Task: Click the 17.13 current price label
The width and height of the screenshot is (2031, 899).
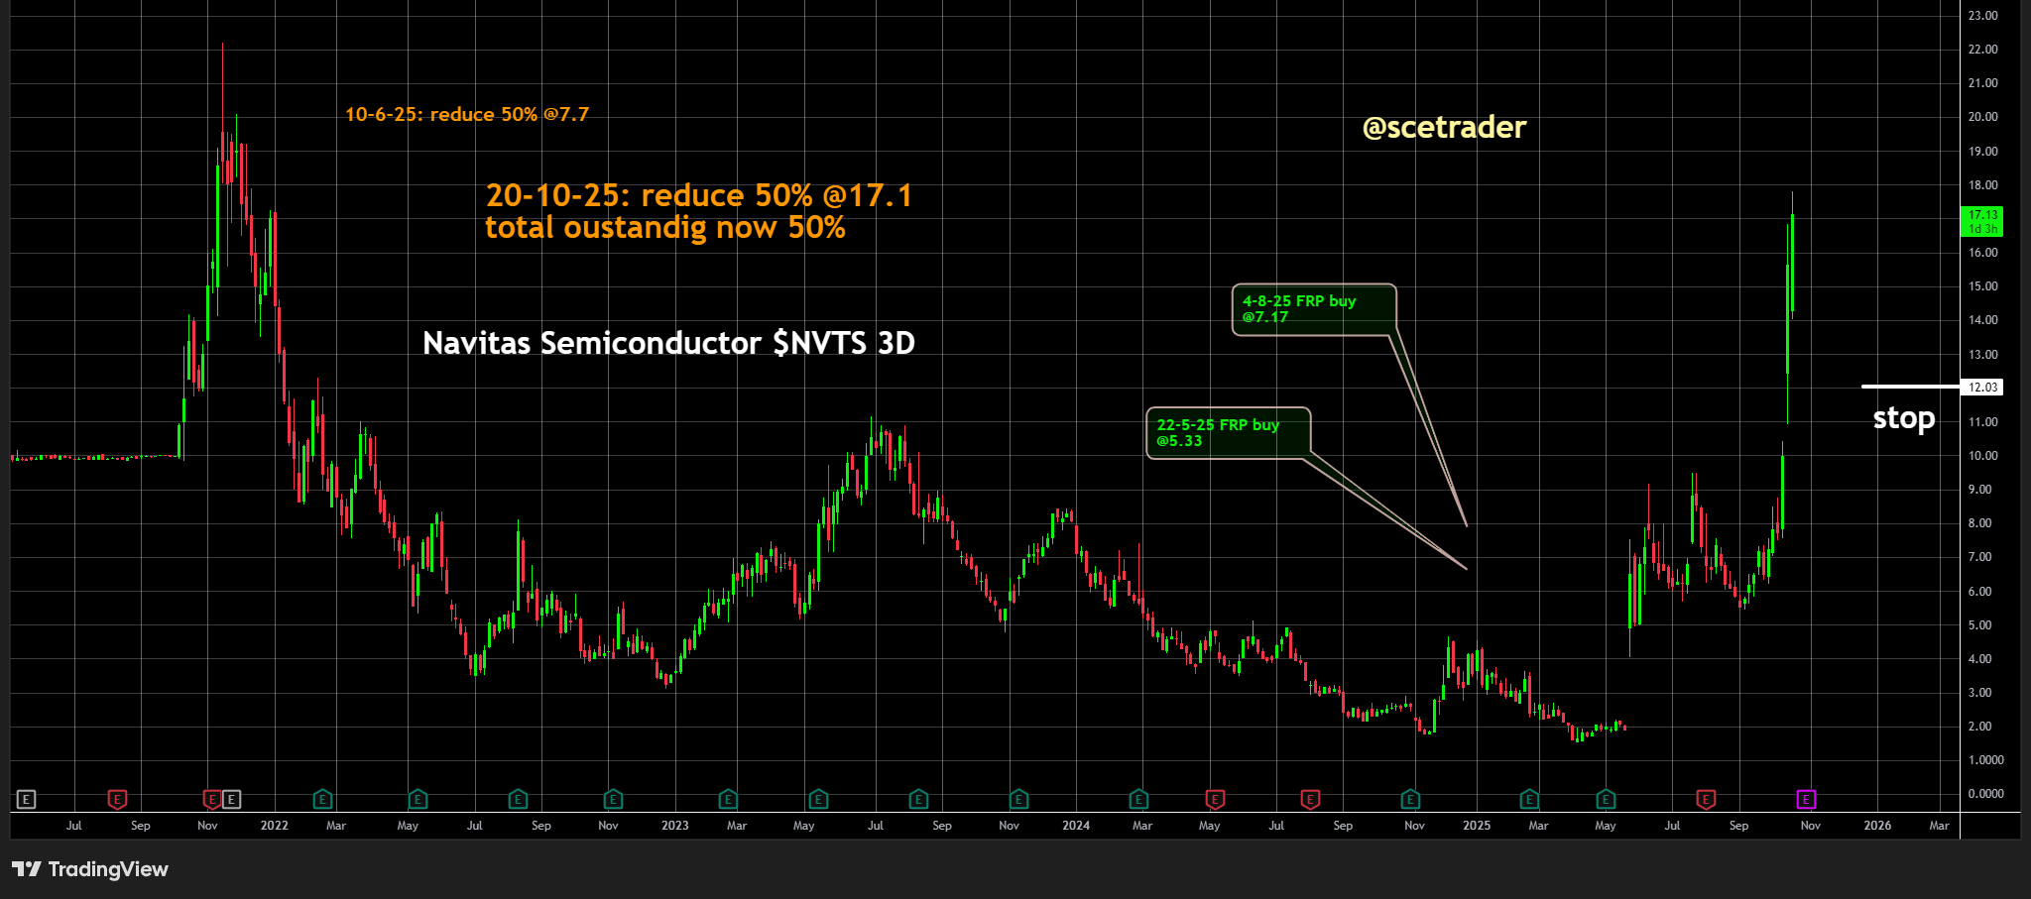Action: (1982, 221)
